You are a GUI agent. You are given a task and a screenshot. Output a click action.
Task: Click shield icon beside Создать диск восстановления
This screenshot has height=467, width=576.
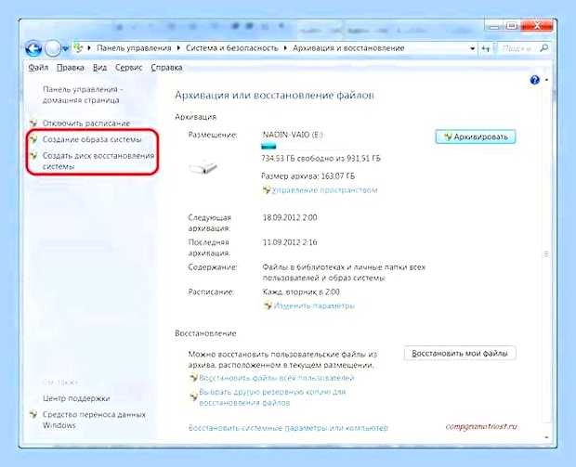33,156
